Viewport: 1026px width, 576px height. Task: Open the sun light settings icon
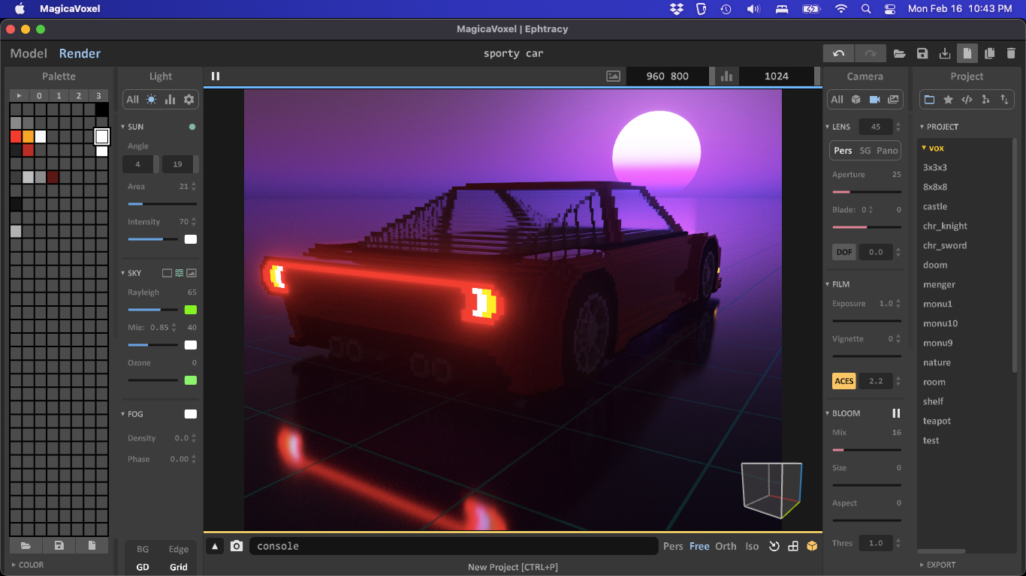tap(152, 99)
